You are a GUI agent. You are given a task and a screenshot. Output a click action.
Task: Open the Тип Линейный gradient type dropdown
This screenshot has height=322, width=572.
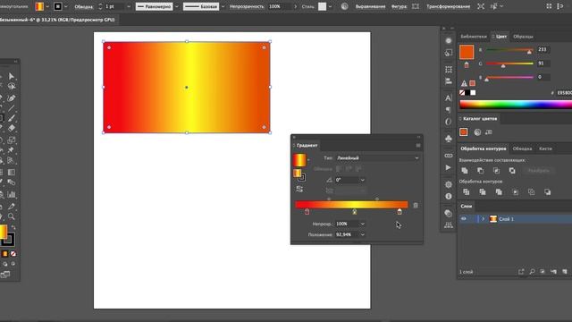377,158
